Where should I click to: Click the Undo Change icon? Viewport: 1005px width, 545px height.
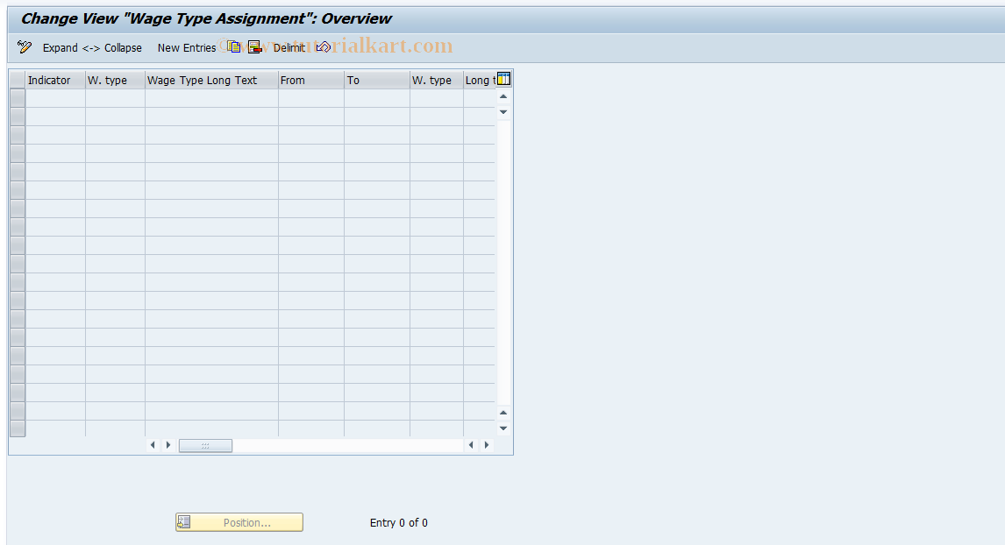(324, 46)
